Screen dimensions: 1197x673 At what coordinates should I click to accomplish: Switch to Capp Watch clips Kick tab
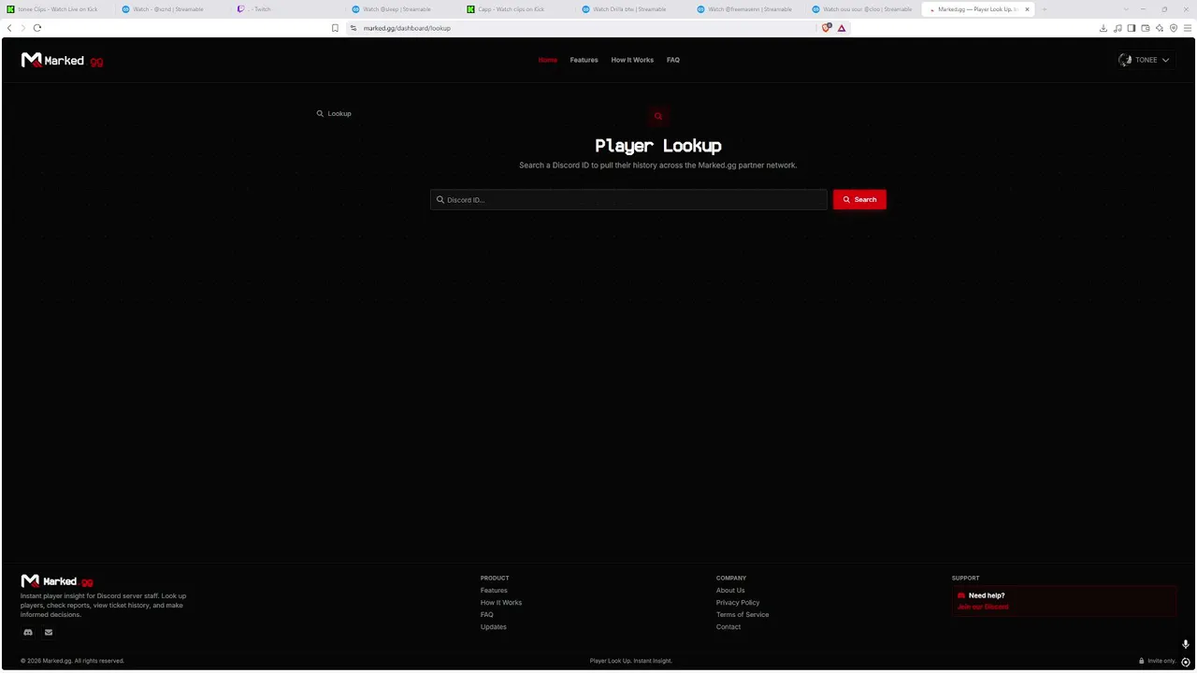coord(519,9)
